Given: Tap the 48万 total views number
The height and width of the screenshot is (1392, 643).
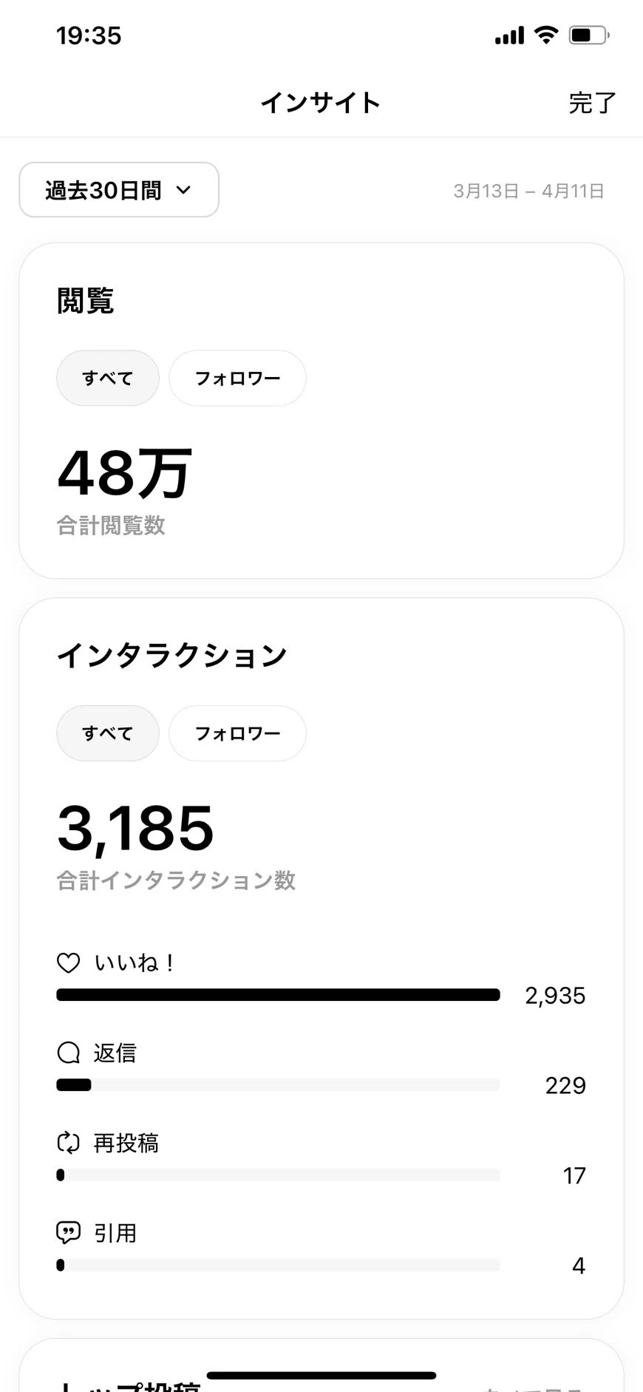Looking at the screenshot, I should [125, 473].
